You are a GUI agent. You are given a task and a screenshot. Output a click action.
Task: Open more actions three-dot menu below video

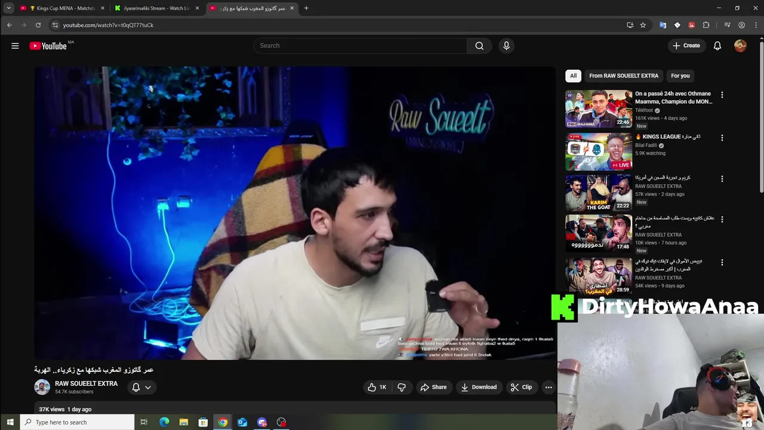pyautogui.click(x=549, y=387)
